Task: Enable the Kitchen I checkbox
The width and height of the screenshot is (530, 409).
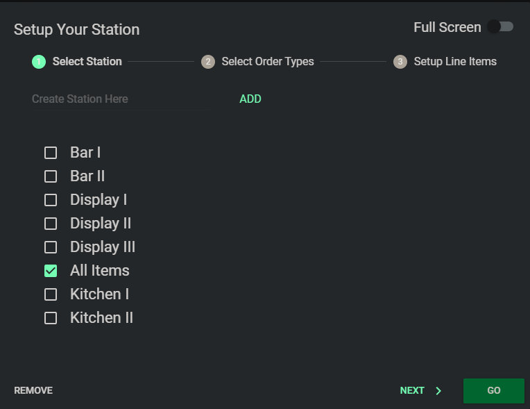Action: pyautogui.click(x=51, y=294)
